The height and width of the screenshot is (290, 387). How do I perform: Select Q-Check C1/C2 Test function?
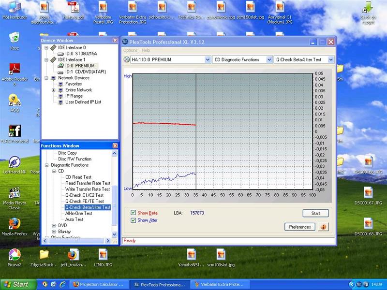[x=84, y=195]
